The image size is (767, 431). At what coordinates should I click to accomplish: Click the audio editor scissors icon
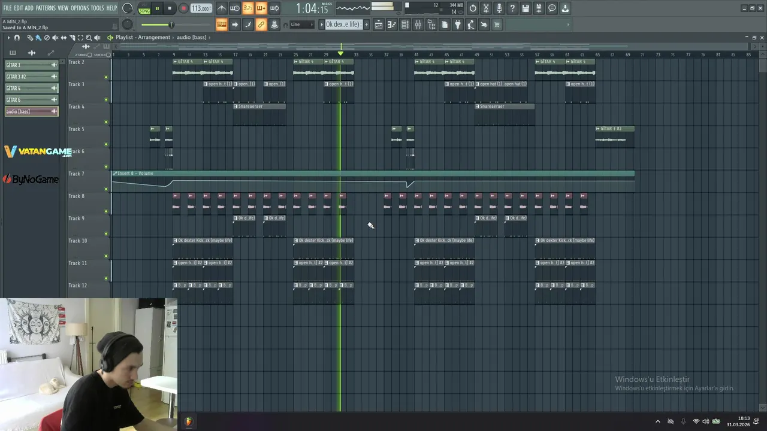coord(486,8)
